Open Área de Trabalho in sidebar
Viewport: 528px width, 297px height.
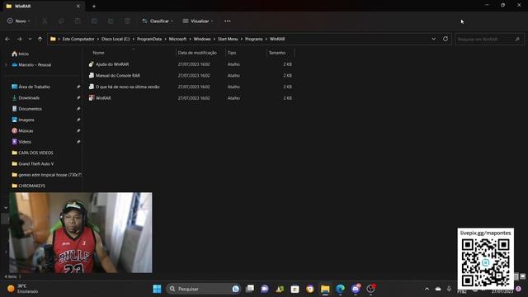[x=34, y=87]
